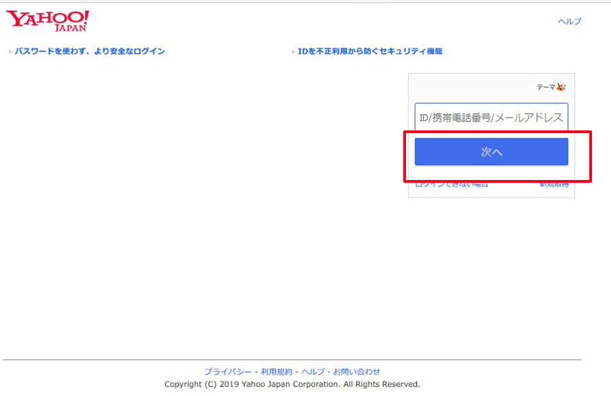Open 利用規約 link in footer
Image resolution: width=611 pixels, height=396 pixels.
tap(276, 372)
